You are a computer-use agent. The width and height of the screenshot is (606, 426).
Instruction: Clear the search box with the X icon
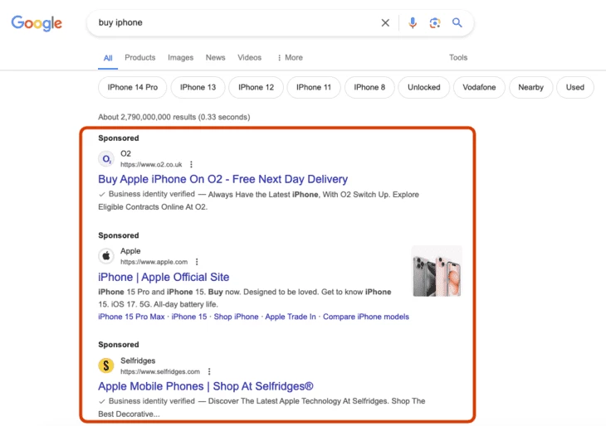385,22
